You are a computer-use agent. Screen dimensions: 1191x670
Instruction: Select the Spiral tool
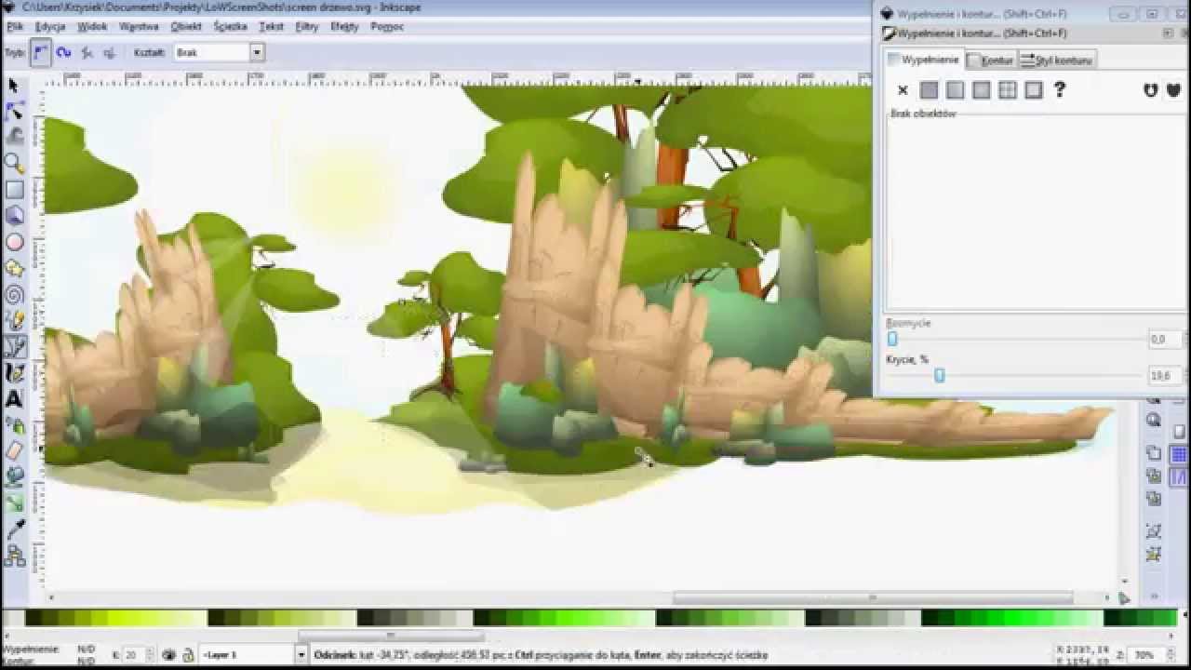click(x=14, y=293)
